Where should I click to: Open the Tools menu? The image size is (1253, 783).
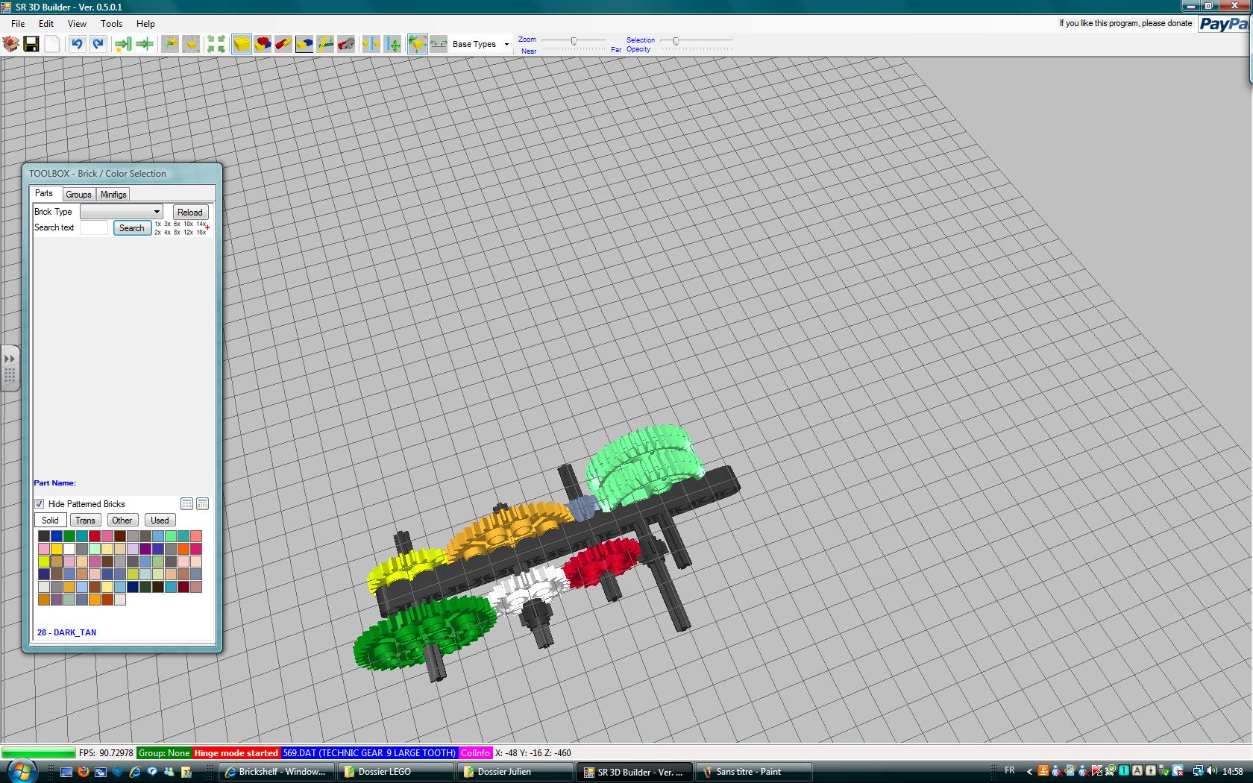click(111, 24)
